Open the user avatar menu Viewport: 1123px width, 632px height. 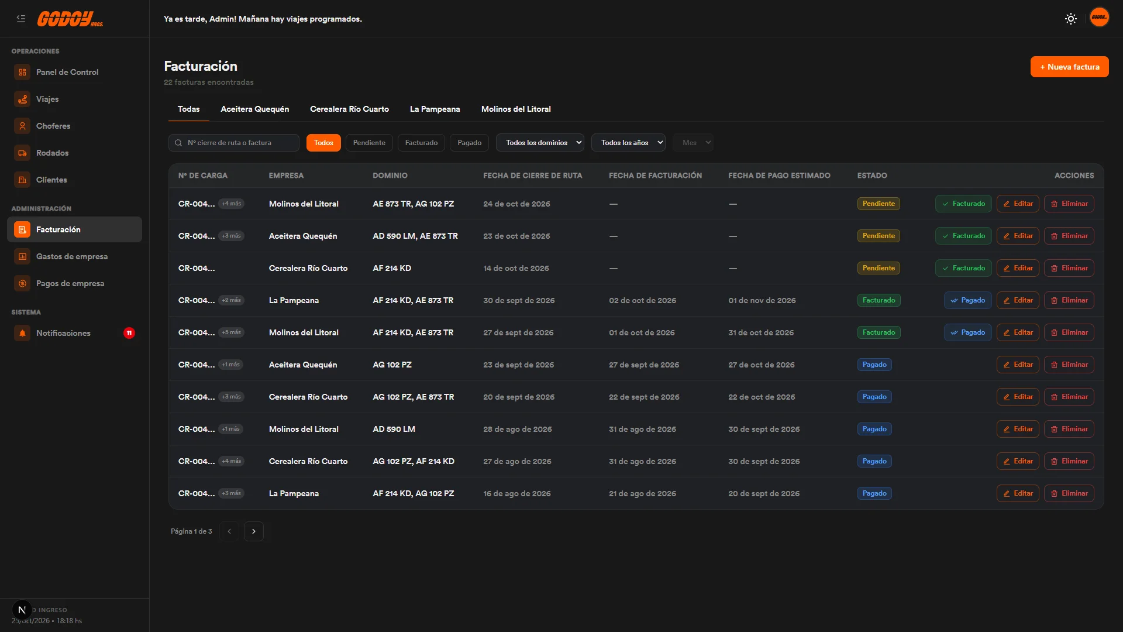tap(1099, 18)
